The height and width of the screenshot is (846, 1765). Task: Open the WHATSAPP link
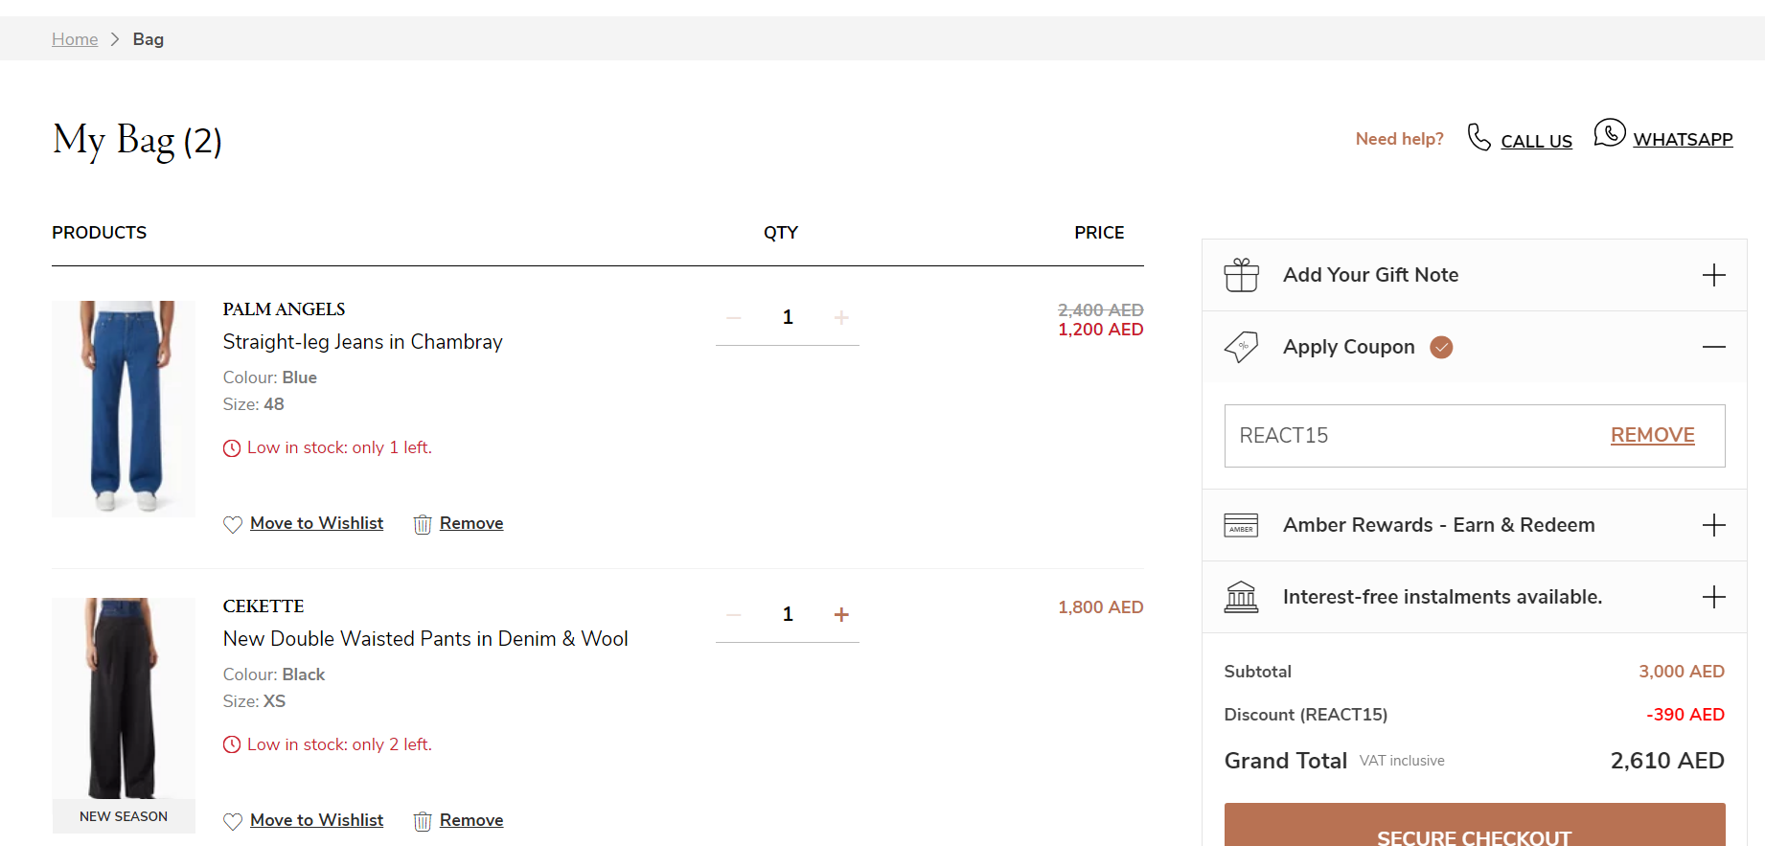coord(1683,140)
